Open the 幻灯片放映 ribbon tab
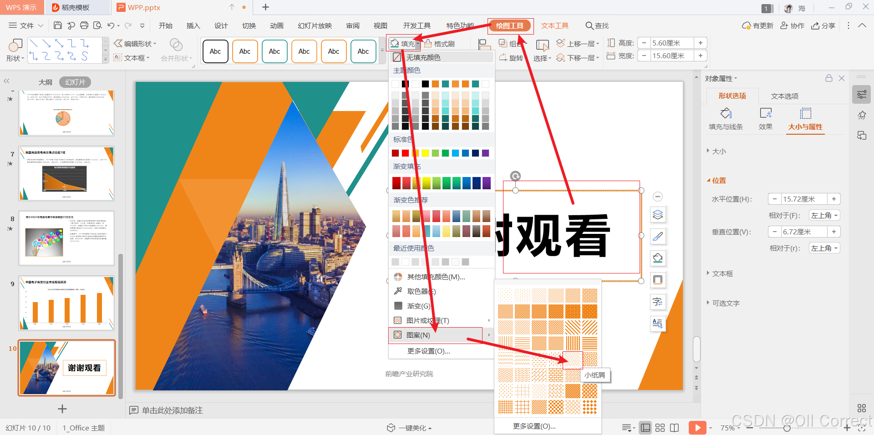 pyautogui.click(x=315, y=25)
